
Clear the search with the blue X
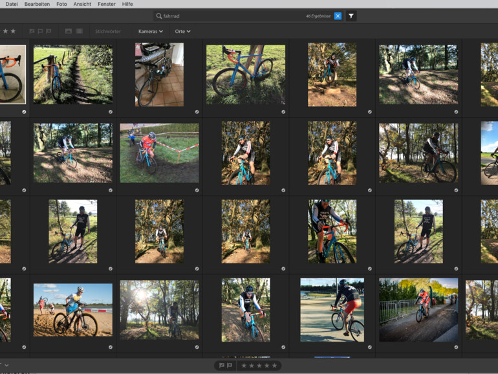(338, 16)
